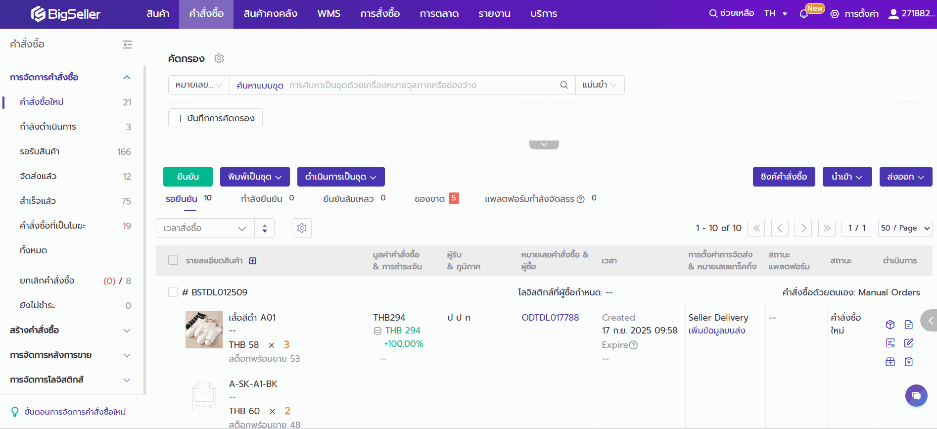Screen dimensions: 937x429
Task: Open the order link ODTDL017788
Action: 550,318
